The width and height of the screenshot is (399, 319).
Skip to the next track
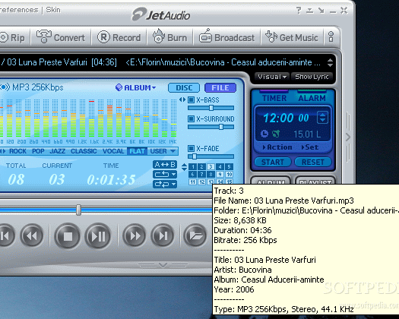[x=162, y=235]
